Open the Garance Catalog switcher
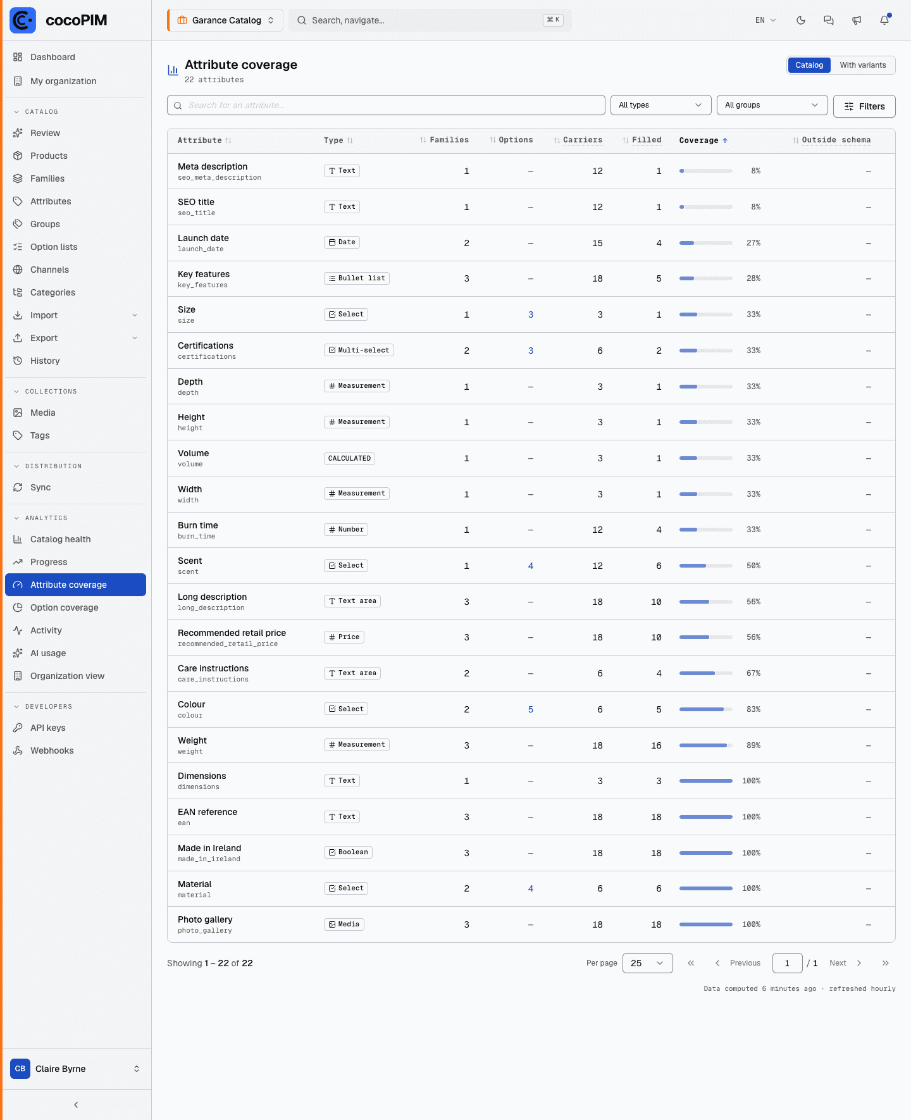This screenshot has height=1120, width=911. click(x=225, y=20)
